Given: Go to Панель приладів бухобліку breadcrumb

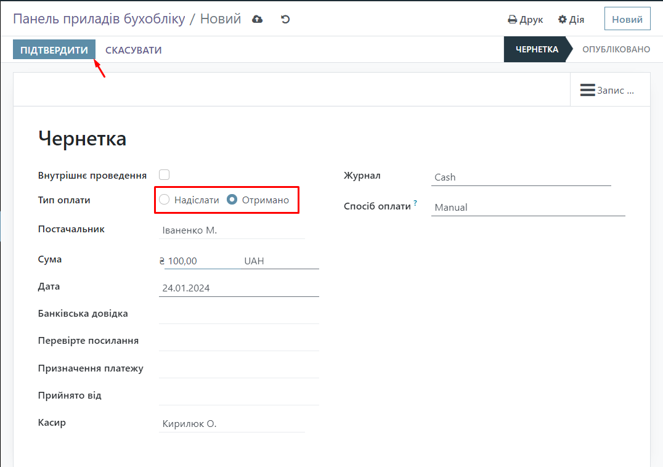Looking at the screenshot, I should [99, 19].
